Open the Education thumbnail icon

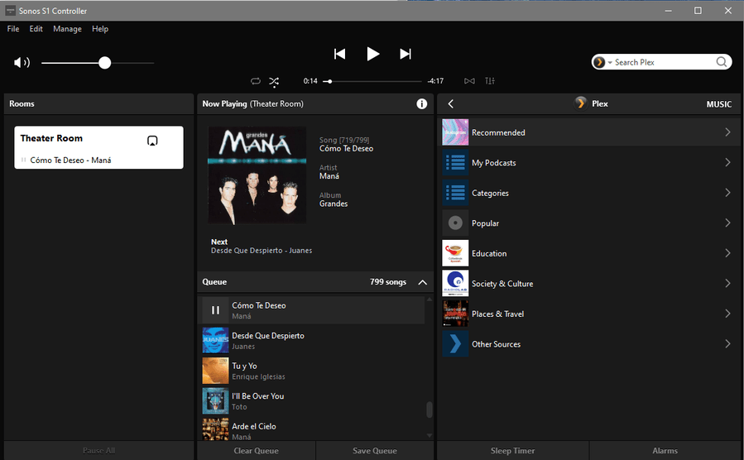click(x=455, y=253)
